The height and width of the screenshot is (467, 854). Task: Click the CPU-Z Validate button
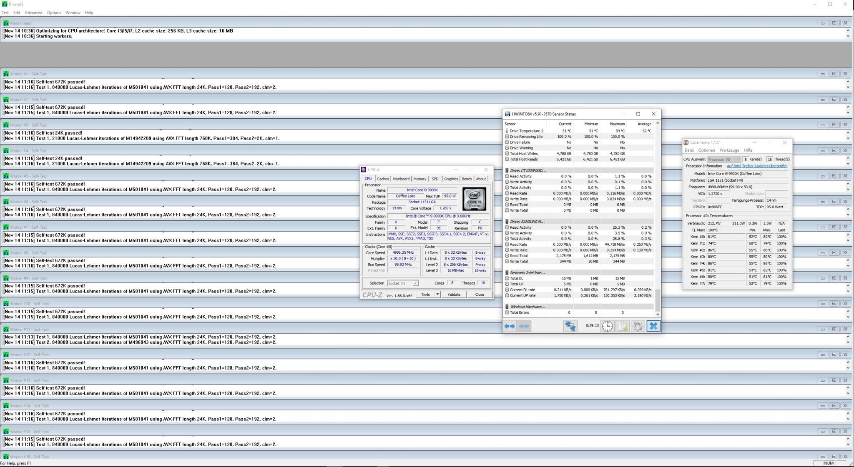[x=454, y=295]
